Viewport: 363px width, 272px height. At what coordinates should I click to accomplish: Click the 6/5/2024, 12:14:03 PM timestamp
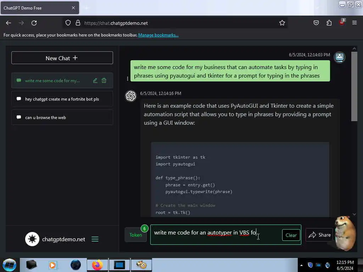tap(309, 55)
